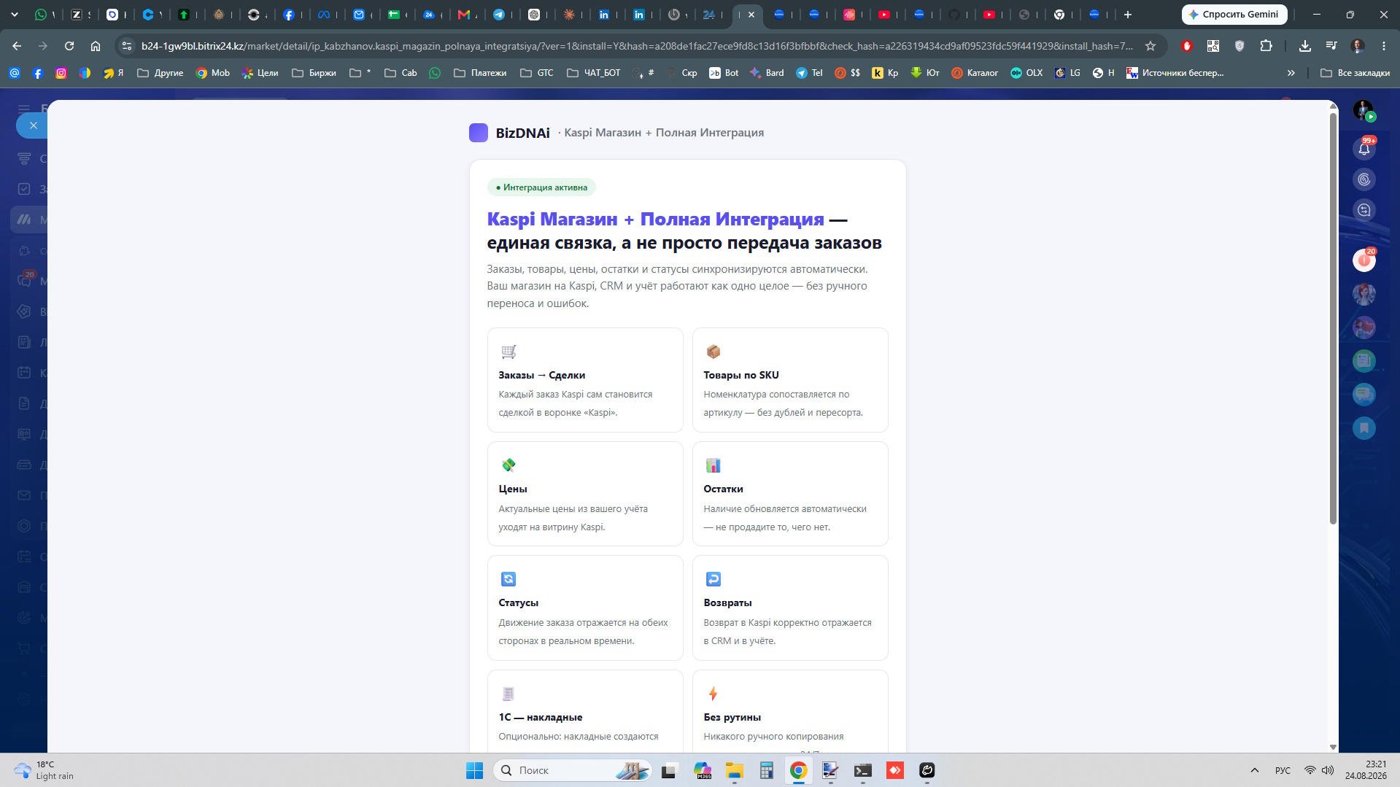Open the Chrome profile avatar
The image size is (1400, 787).
click(x=1358, y=46)
